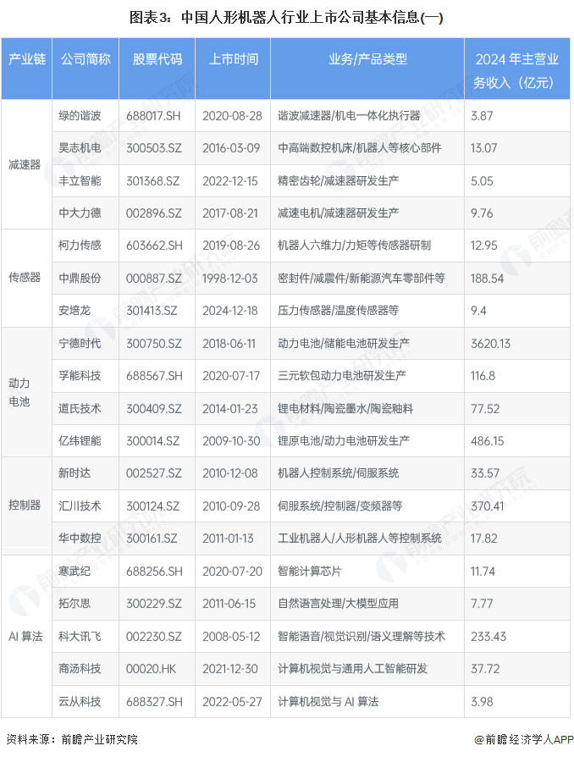Image resolution: width=574 pixels, height=757 pixels.
Task: Select the AI 算法 category cell
Action: (25, 636)
